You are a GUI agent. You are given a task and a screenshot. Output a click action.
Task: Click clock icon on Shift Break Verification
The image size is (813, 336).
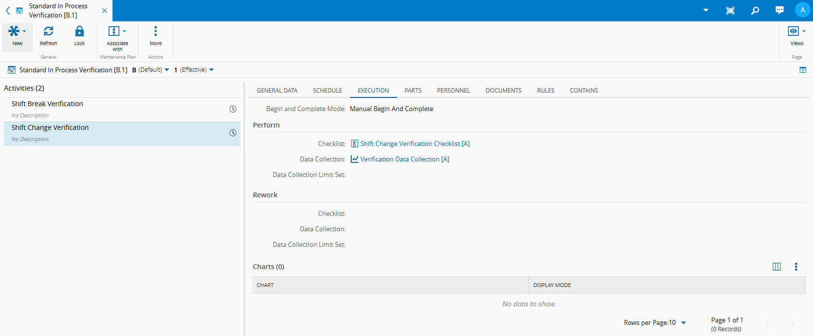click(233, 109)
